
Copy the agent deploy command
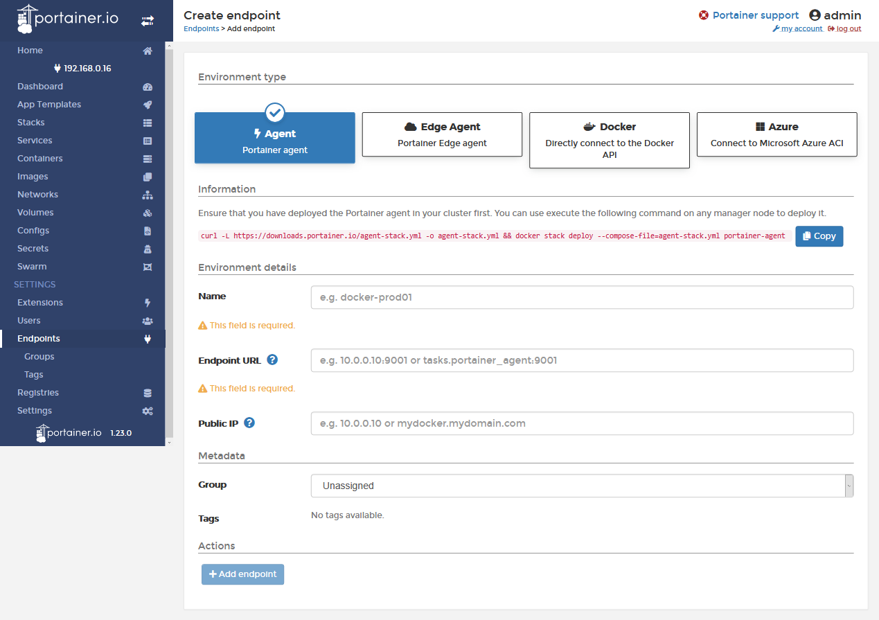pyautogui.click(x=819, y=236)
